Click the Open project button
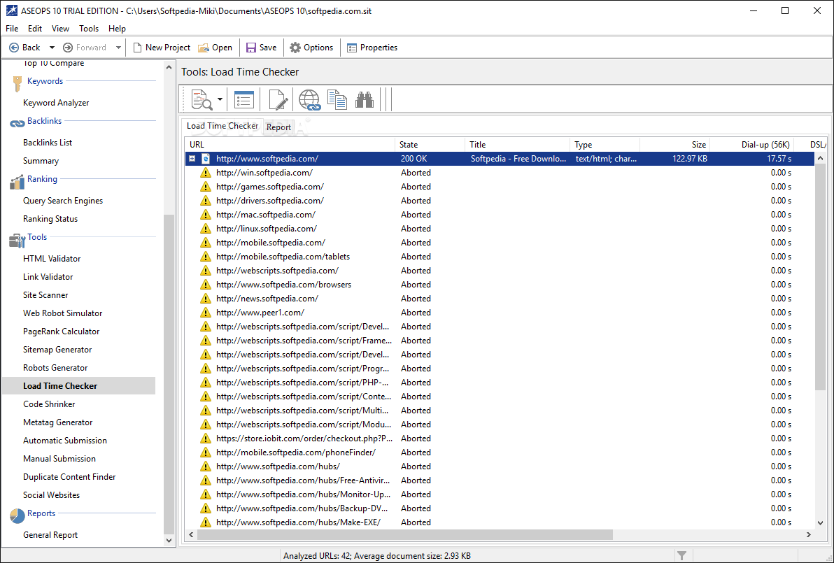This screenshot has height=563, width=834. tap(215, 48)
